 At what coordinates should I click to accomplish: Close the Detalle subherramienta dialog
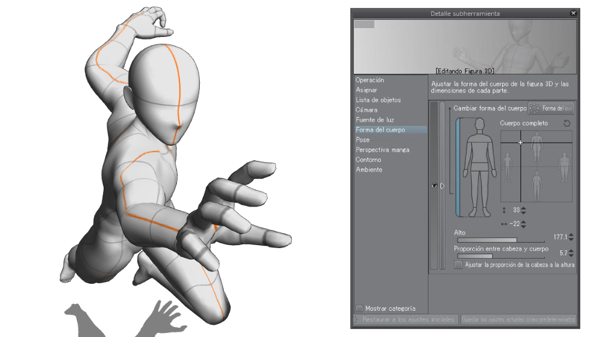pos(572,13)
